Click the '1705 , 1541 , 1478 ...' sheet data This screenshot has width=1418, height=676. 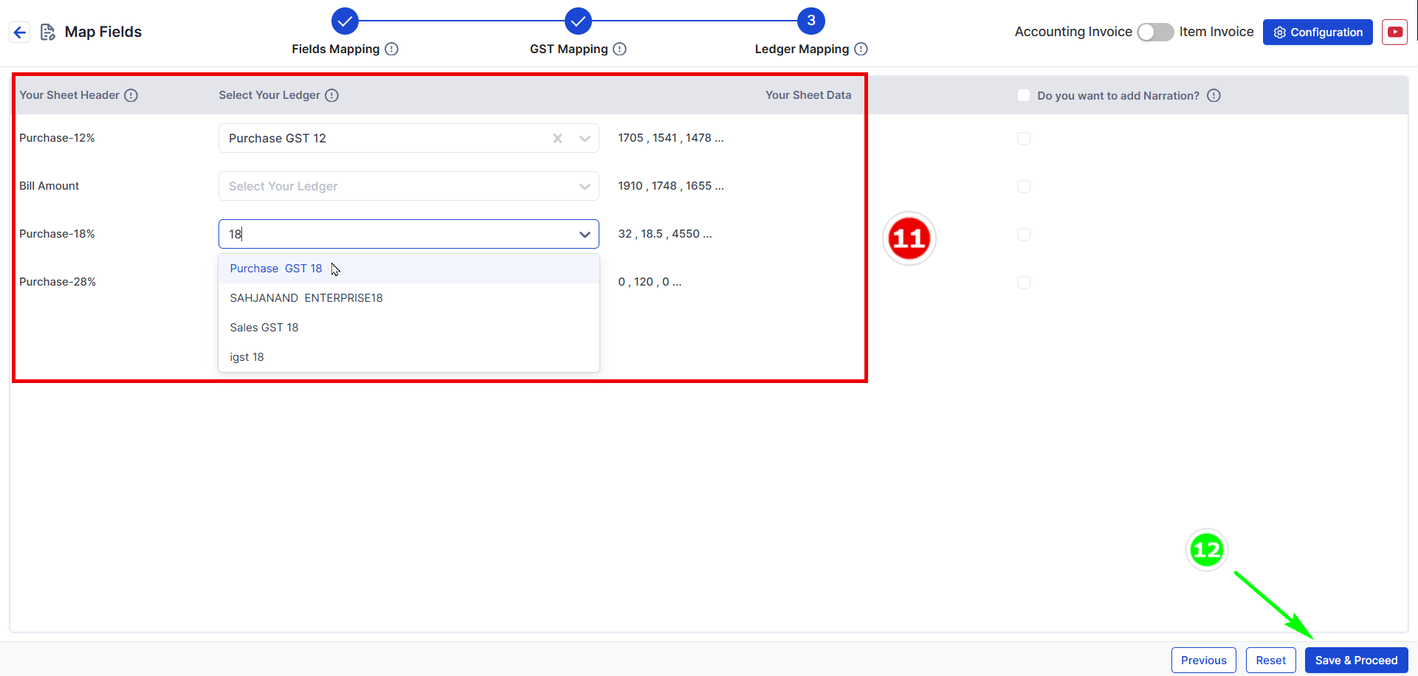click(671, 138)
